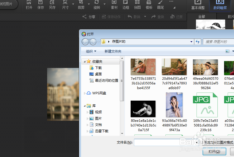
Task: Select the 裁剪 (Crop) tool
Action: click(x=81, y=5)
